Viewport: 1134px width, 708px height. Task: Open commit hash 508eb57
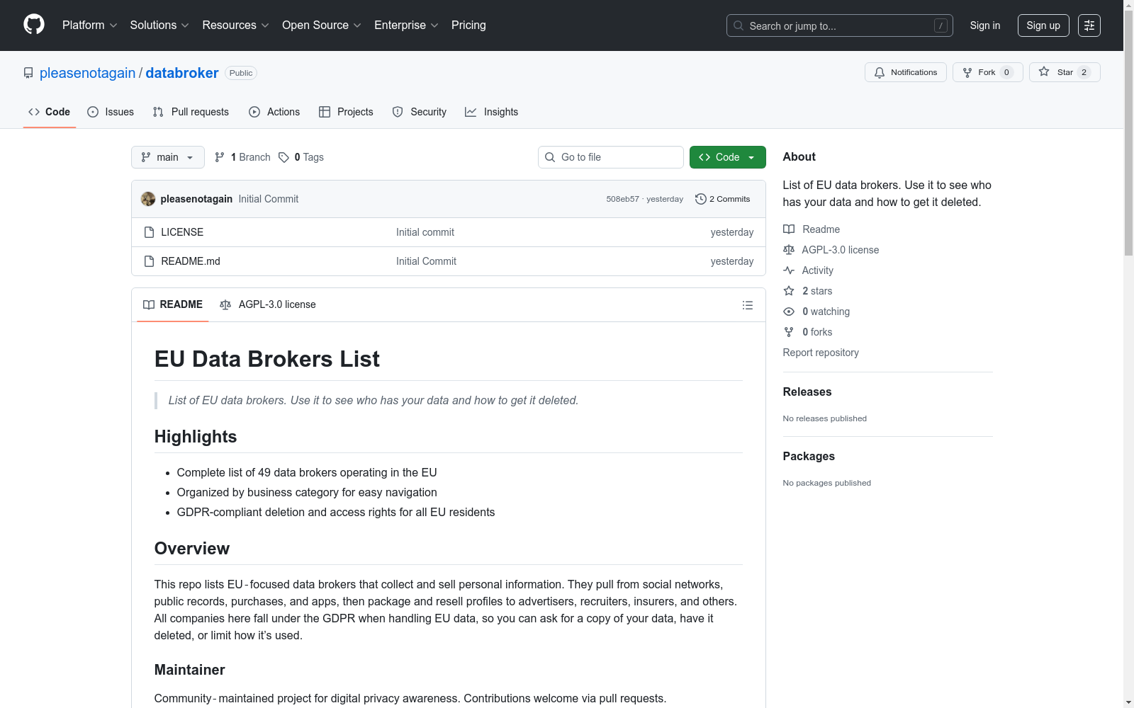[x=622, y=199]
